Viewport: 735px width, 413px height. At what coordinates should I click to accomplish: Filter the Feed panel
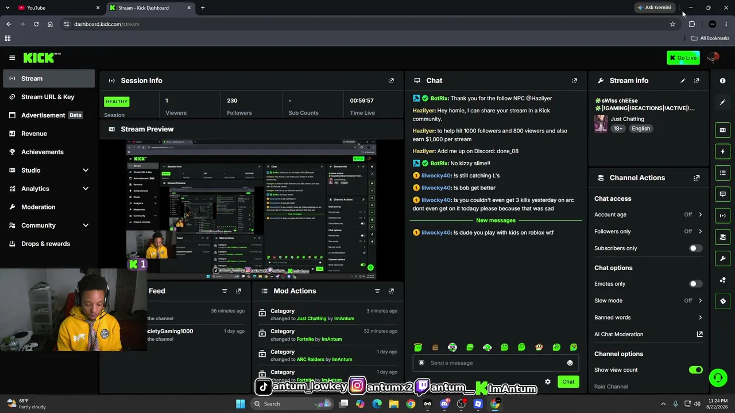tap(225, 291)
